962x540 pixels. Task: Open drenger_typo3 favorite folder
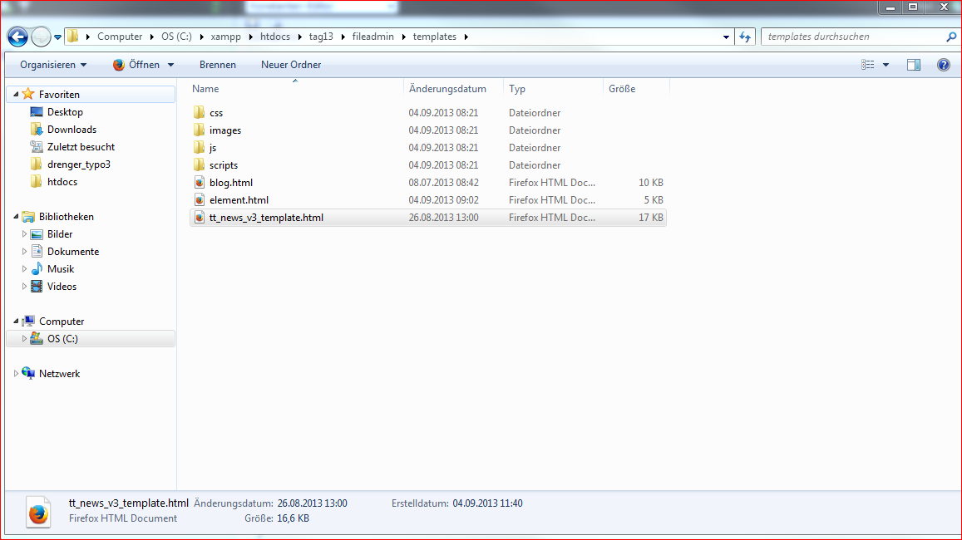(x=78, y=164)
